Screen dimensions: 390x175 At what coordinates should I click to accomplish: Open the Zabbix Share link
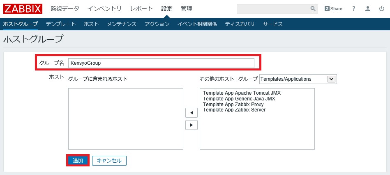333,9
